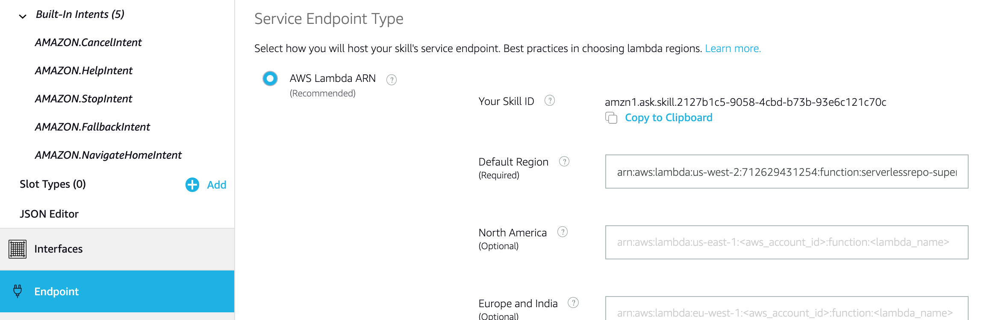
Task: Open the Interfaces section
Action: [x=58, y=249]
